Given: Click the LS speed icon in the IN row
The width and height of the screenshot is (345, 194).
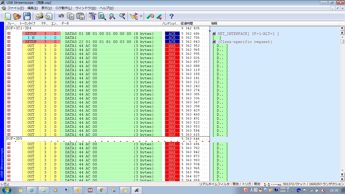Looking at the screenshot, I should click(x=9, y=38).
